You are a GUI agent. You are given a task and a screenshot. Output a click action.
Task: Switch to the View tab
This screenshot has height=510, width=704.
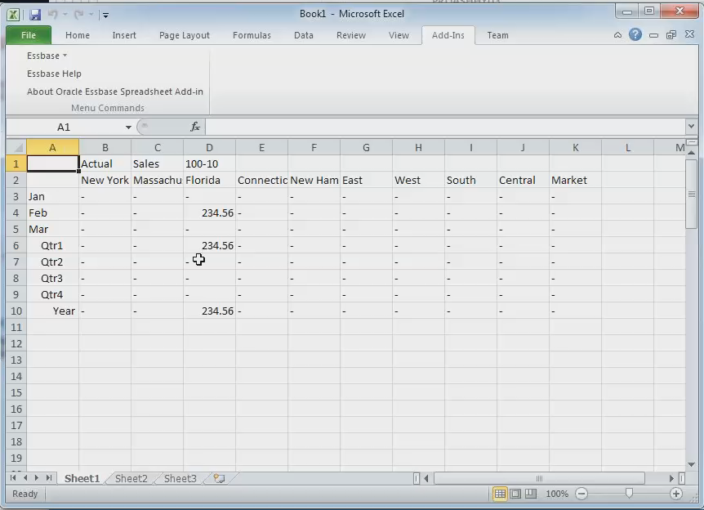point(399,35)
